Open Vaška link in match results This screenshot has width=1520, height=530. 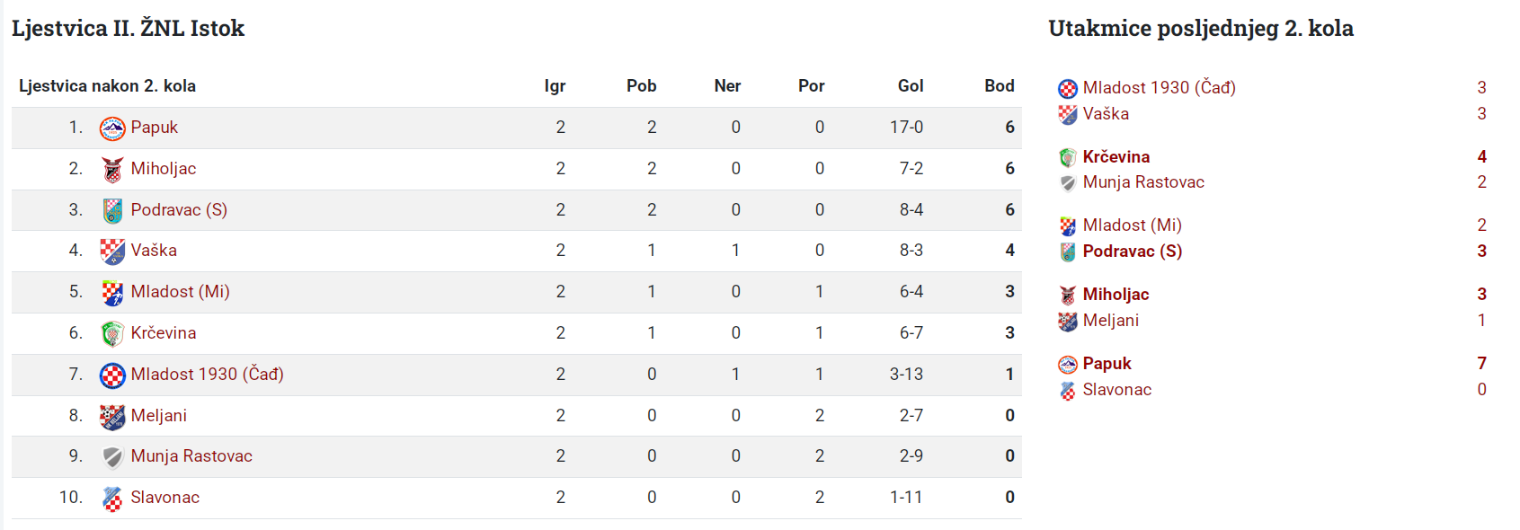1106,114
